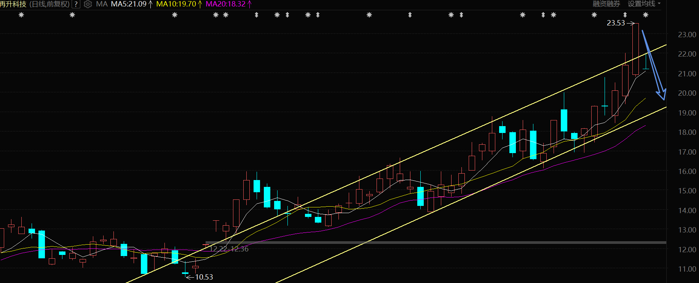Image resolution: width=699 pixels, height=283 pixels.
Task: Click 17.00 on the price axis
Action: pos(687,152)
